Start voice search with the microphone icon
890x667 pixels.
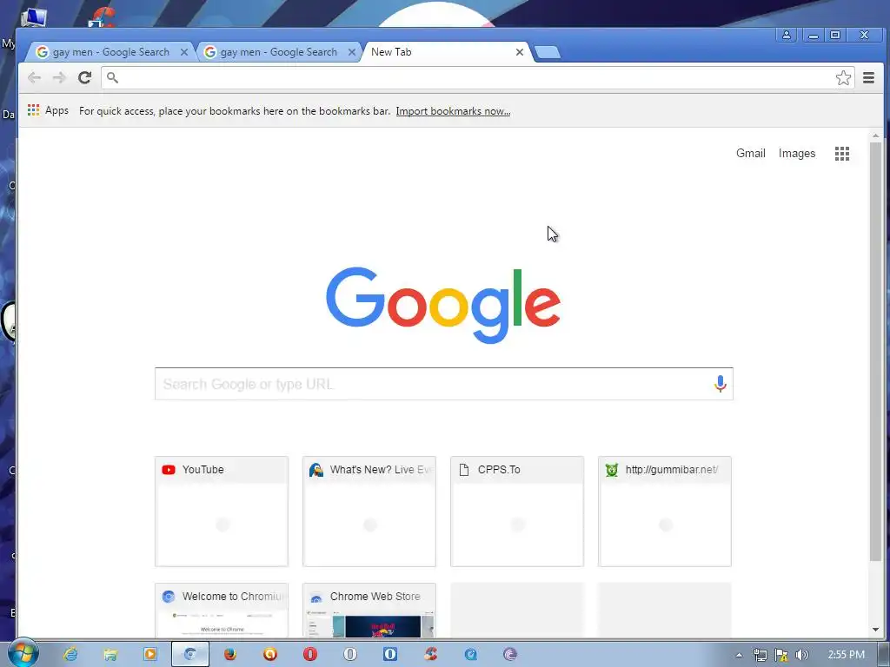(721, 384)
